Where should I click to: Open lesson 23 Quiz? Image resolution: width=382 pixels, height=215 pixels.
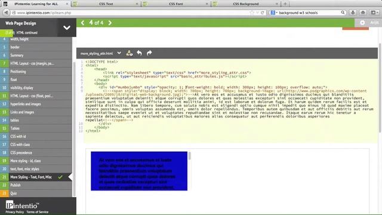coord(36,193)
